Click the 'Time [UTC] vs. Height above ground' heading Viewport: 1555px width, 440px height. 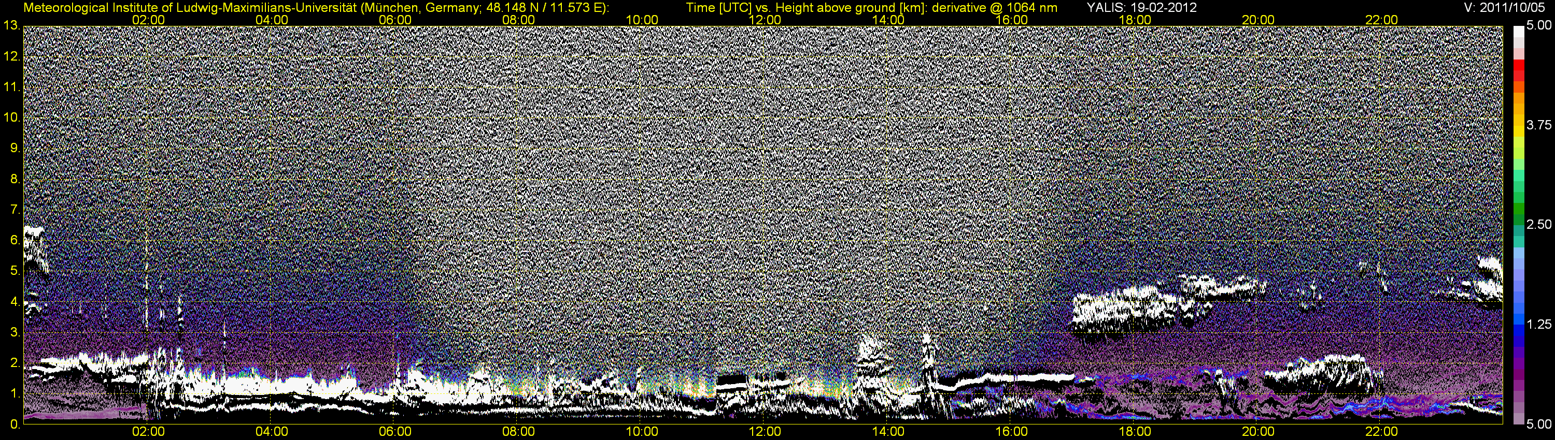click(x=872, y=8)
